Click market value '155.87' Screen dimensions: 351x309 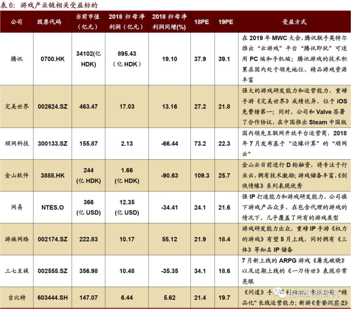pos(88,143)
